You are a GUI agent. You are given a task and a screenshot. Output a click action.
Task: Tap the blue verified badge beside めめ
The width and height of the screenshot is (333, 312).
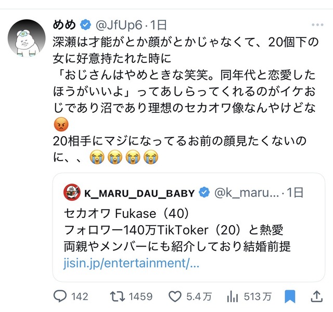point(85,25)
